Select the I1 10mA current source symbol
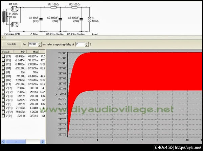 coord(89,19)
